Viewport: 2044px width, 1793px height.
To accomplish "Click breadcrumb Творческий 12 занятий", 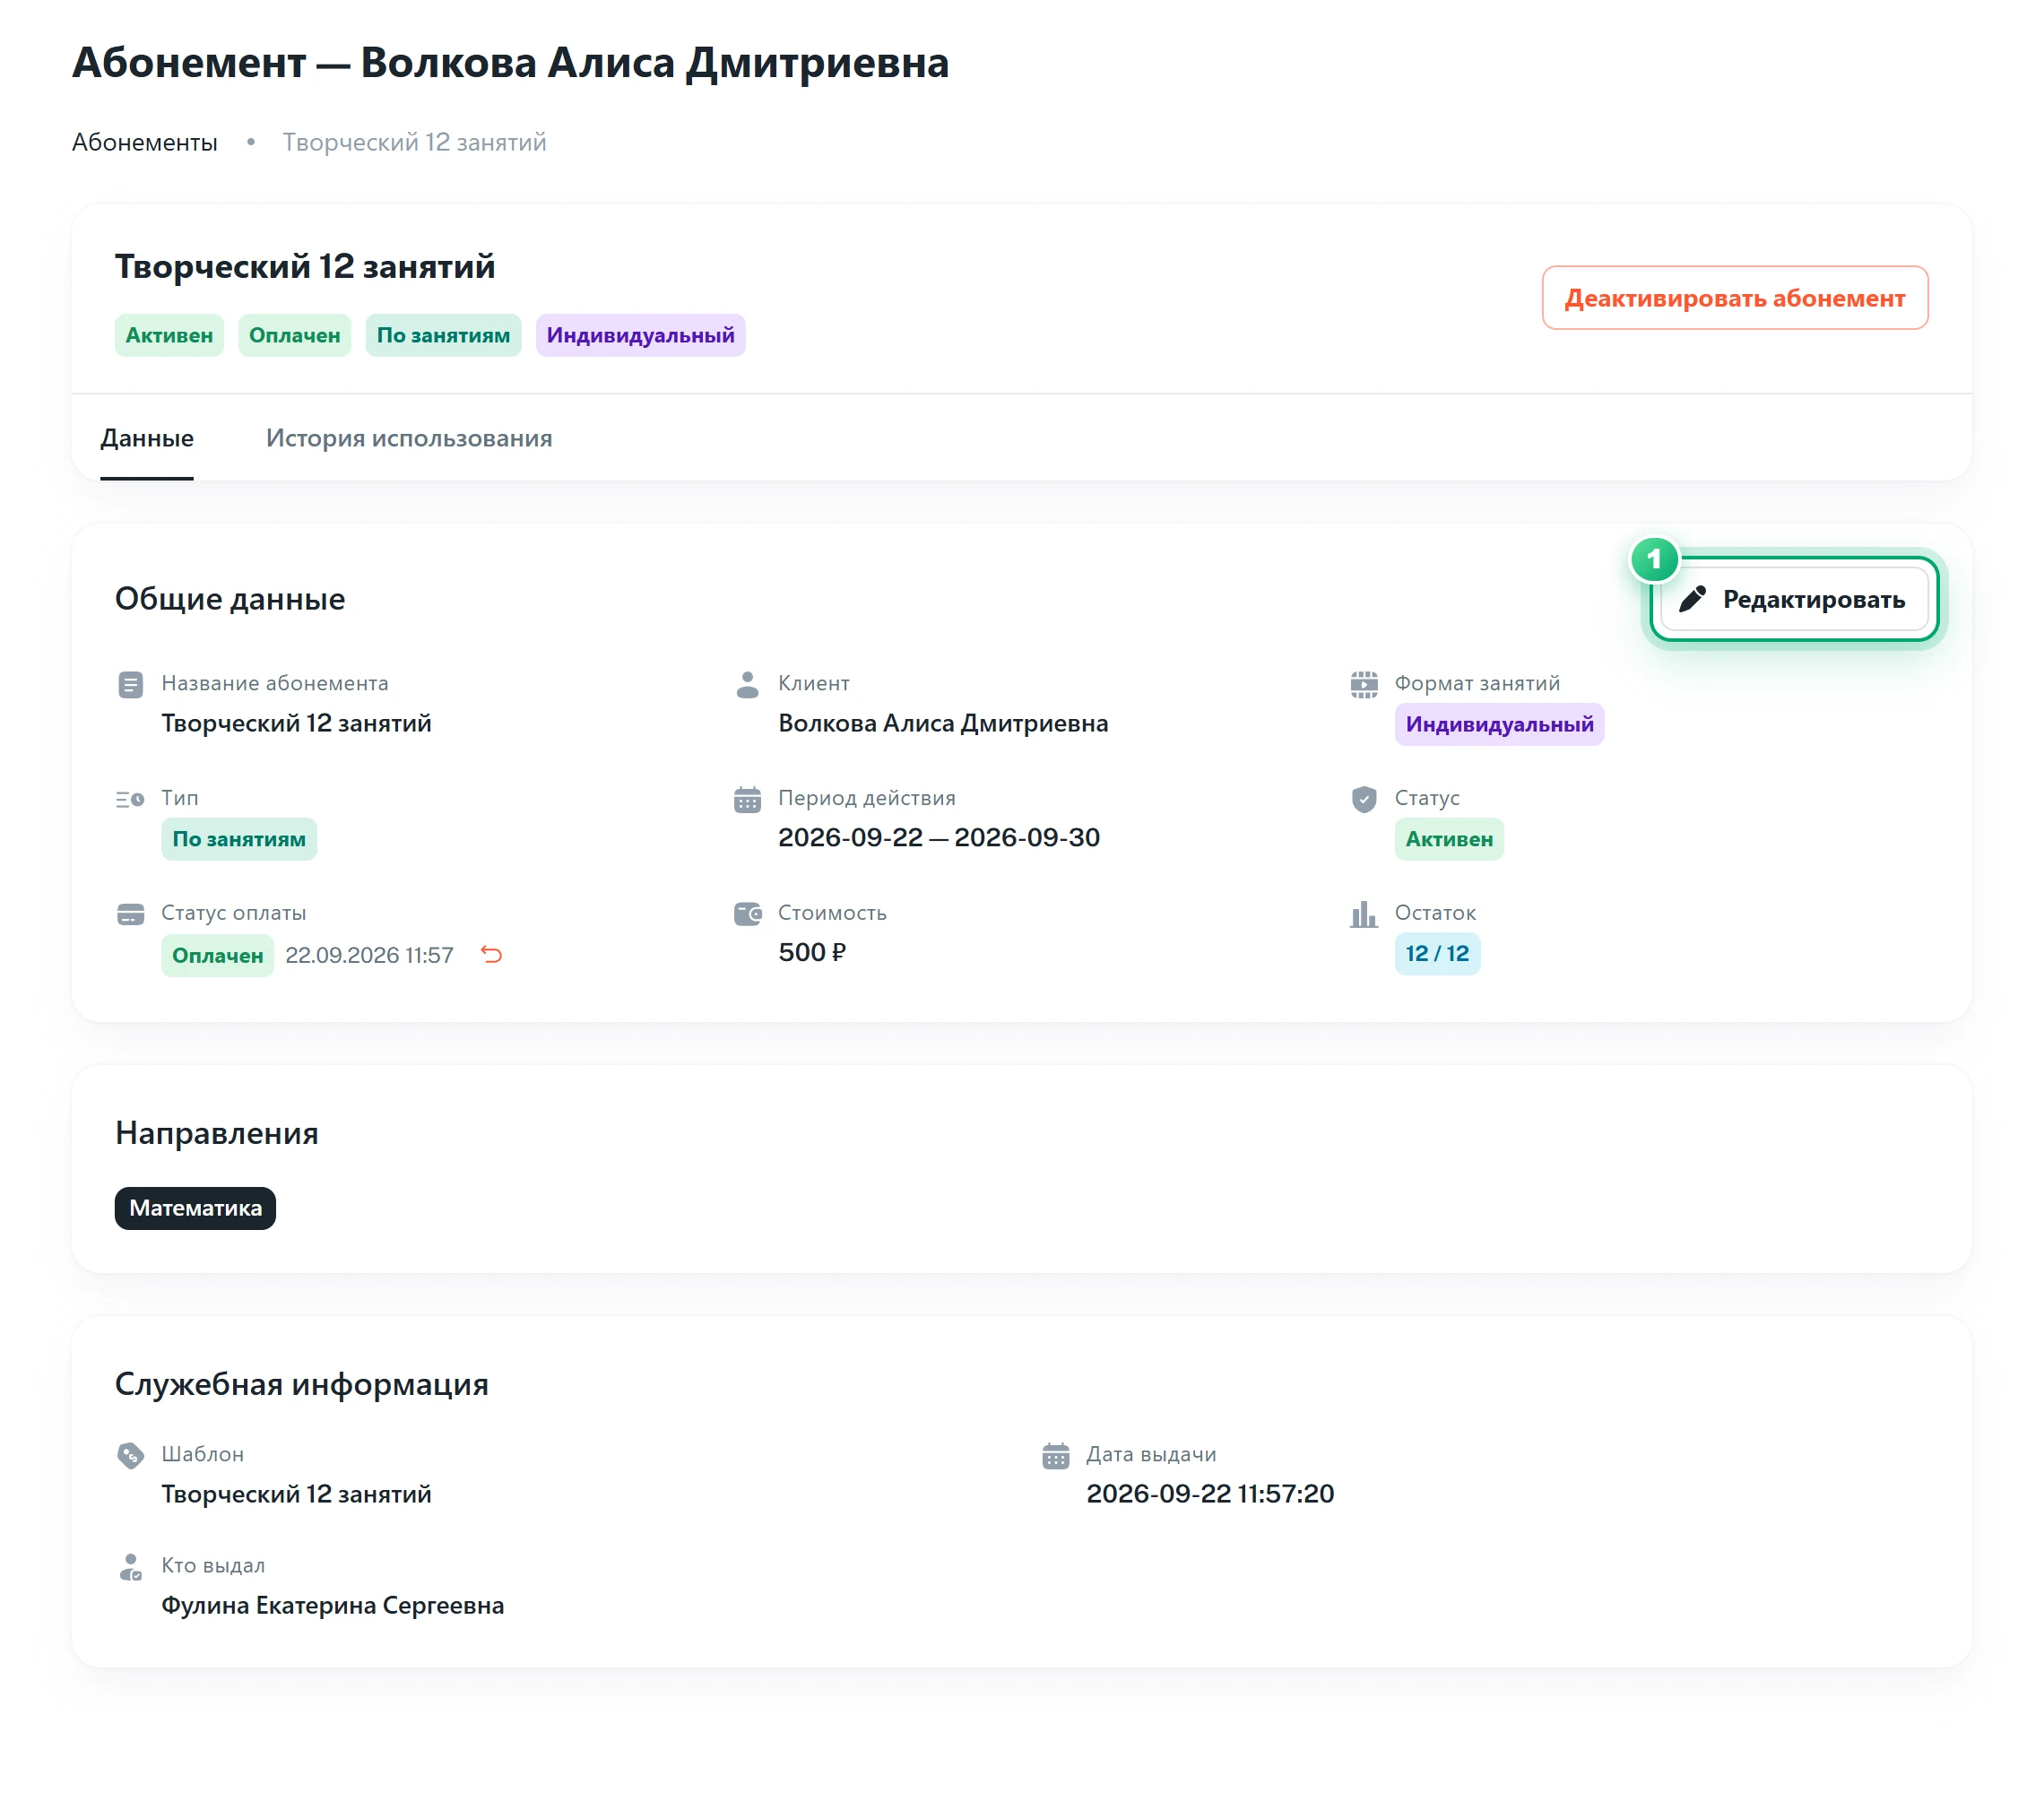I will [x=414, y=142].
